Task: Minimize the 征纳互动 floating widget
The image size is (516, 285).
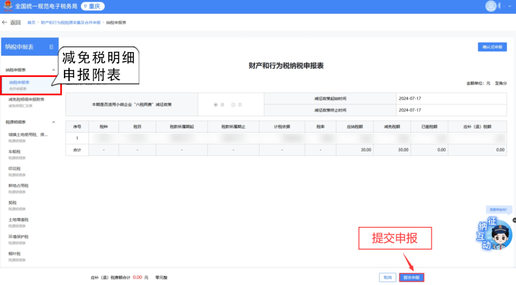Action: point(514,220)
